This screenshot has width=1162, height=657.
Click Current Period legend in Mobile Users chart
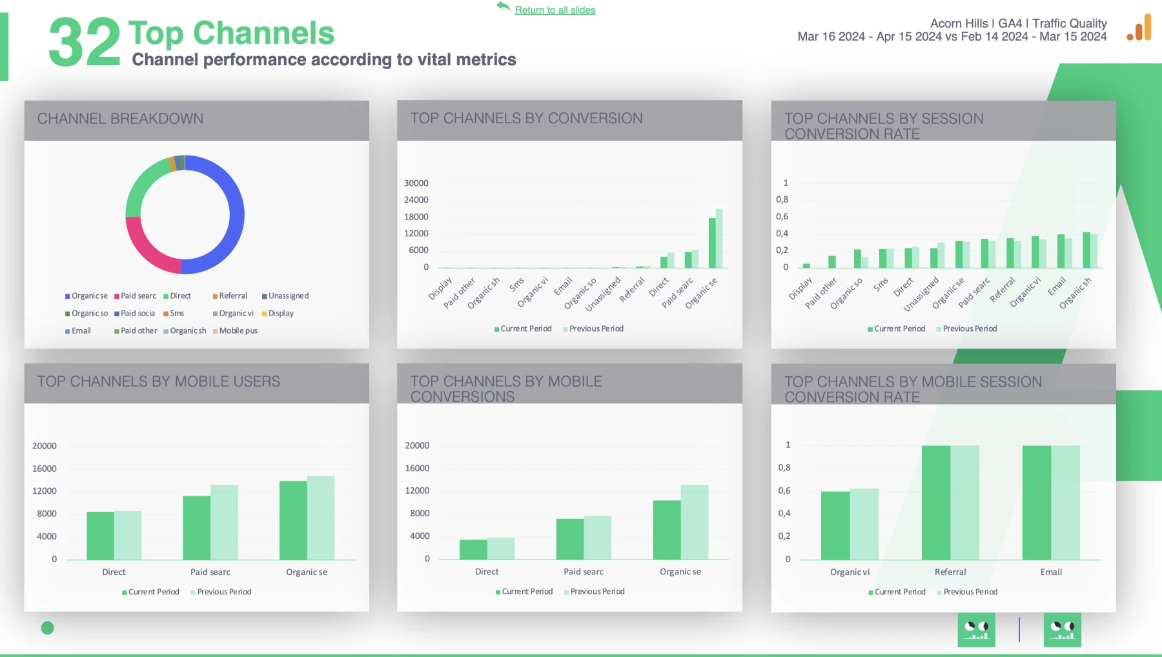coord(150,592)
